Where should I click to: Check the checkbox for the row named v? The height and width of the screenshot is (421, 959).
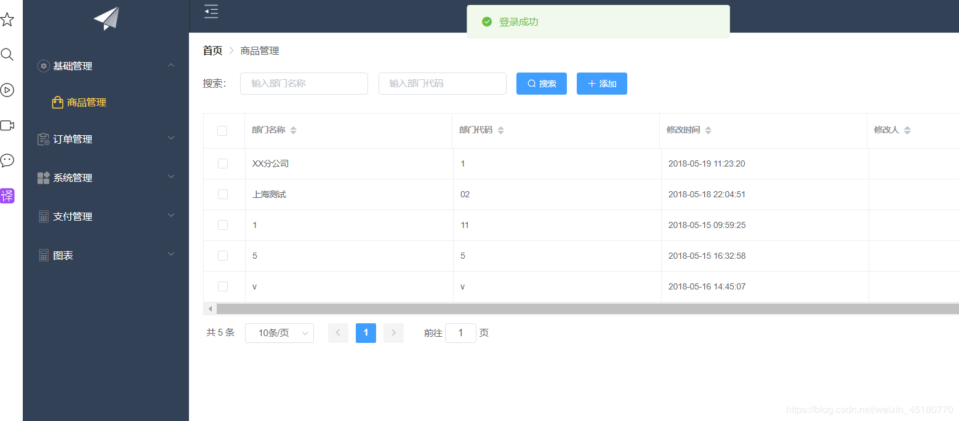coord(223,286)
